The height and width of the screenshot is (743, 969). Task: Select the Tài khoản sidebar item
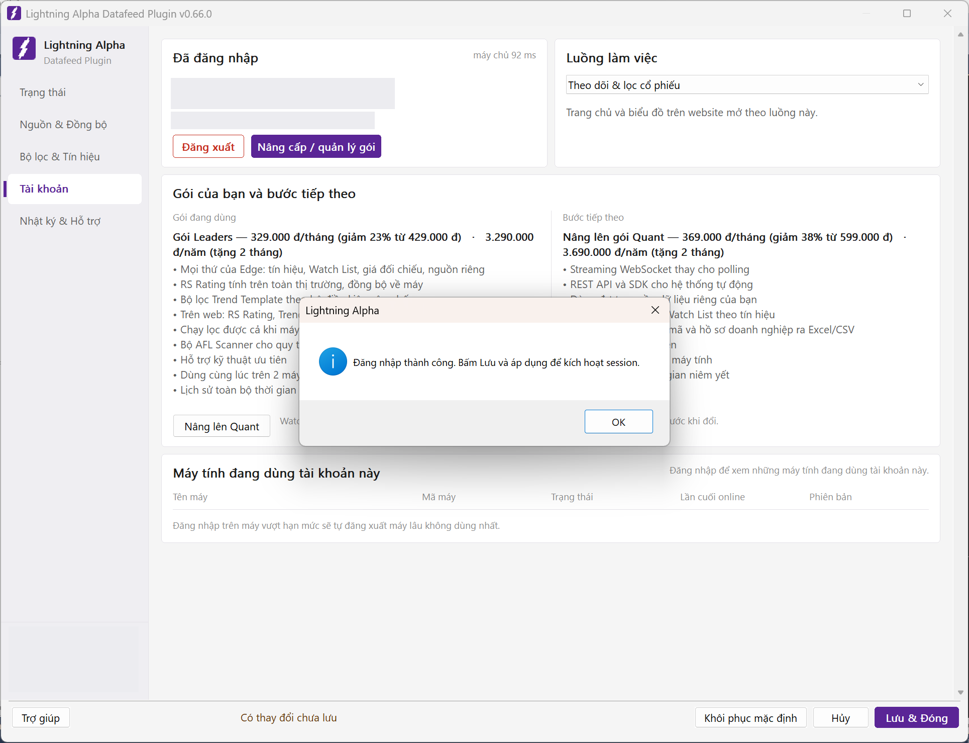pos(75,189)
